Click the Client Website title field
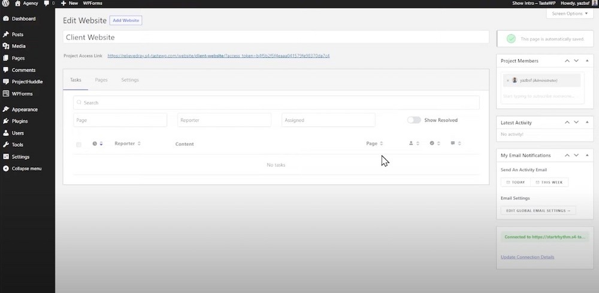 click(x=276, y=37)
